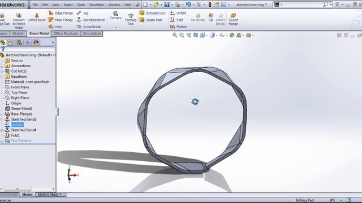362x203 pixels.
Task: Select the Forming Tool
Action: tap(131, 19)
